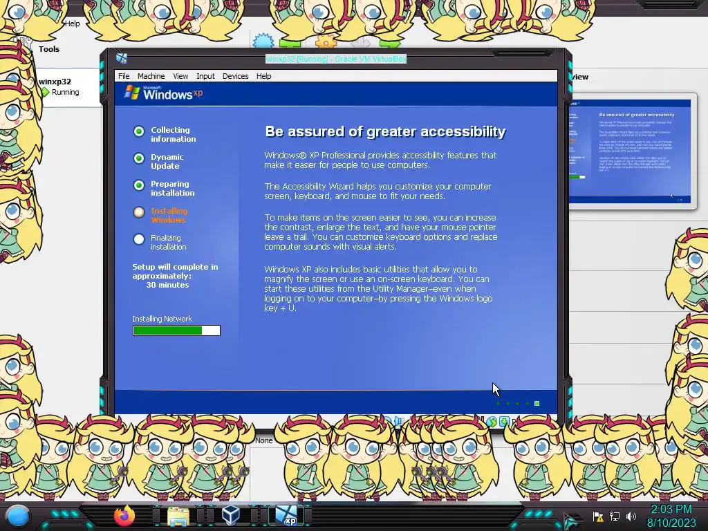Click the Installing Windows step bullet
The image size is (708, 531).
point(138,212)
